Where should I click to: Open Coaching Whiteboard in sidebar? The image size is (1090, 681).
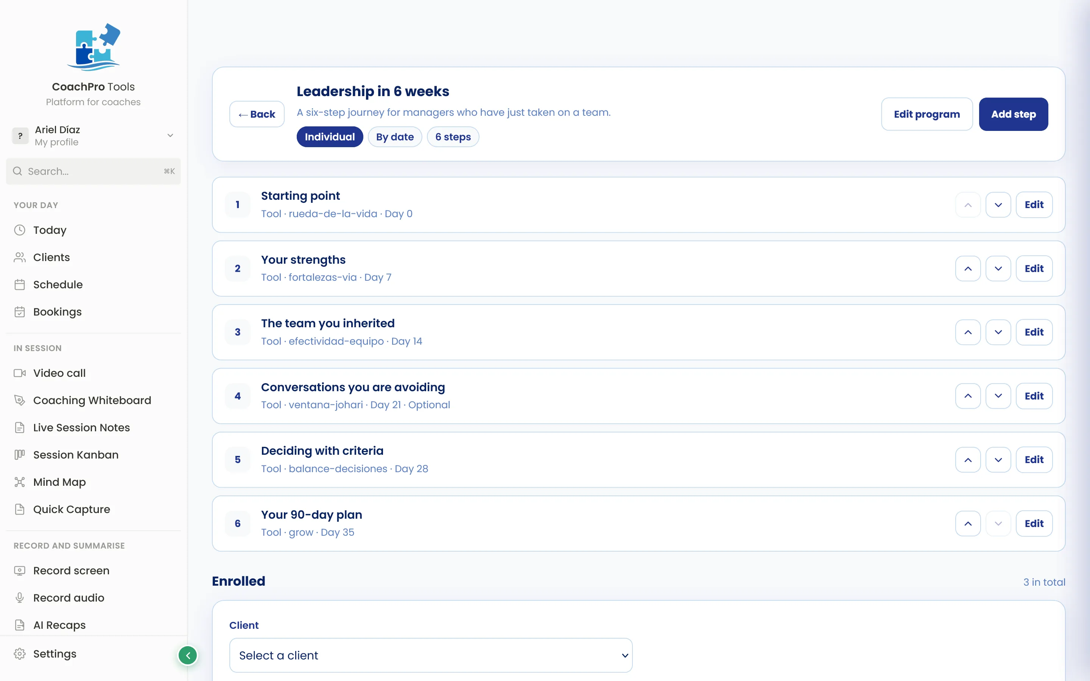(92, 400)
